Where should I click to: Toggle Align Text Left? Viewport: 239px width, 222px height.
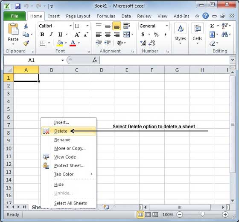coord(99,35)
